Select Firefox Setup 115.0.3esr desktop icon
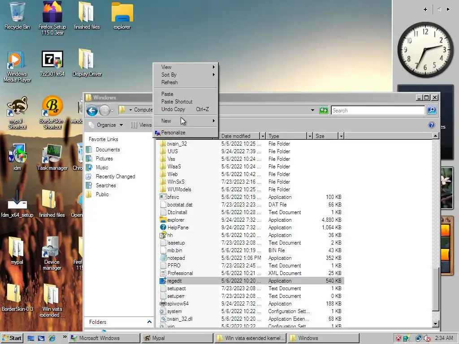Screen dimensions: 459x344 52,18
